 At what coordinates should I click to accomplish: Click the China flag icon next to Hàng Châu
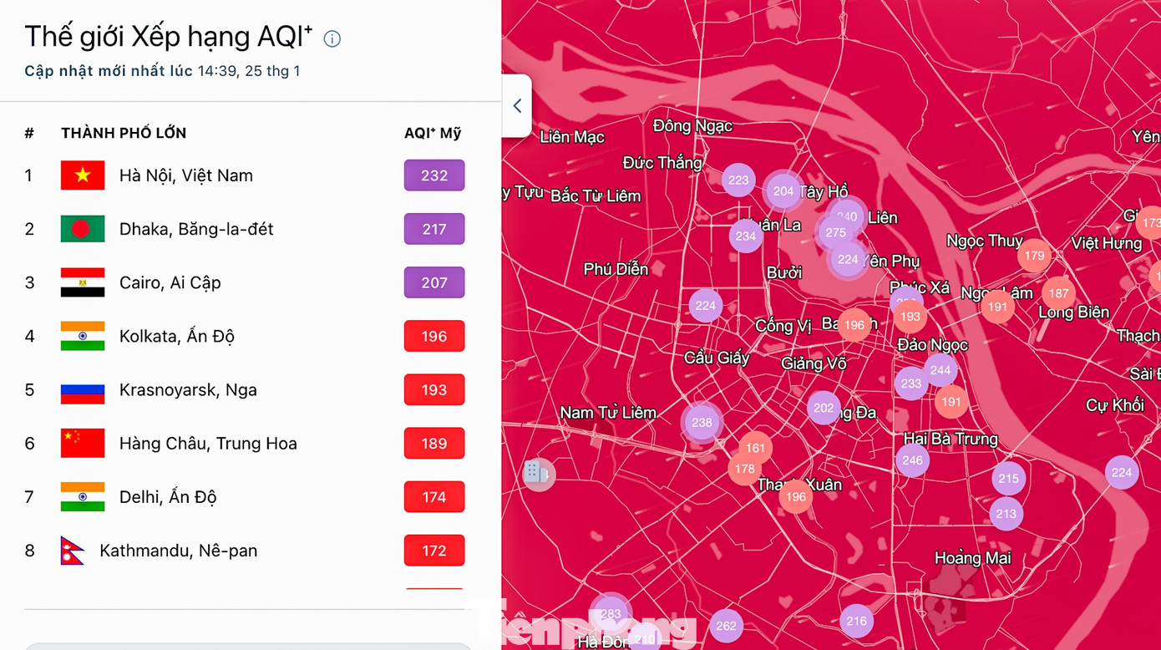(x=83, y=444)
